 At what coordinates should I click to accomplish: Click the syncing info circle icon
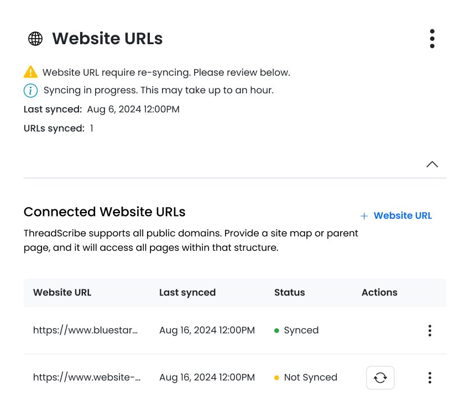pyautogui.click(x=30, y=90)
